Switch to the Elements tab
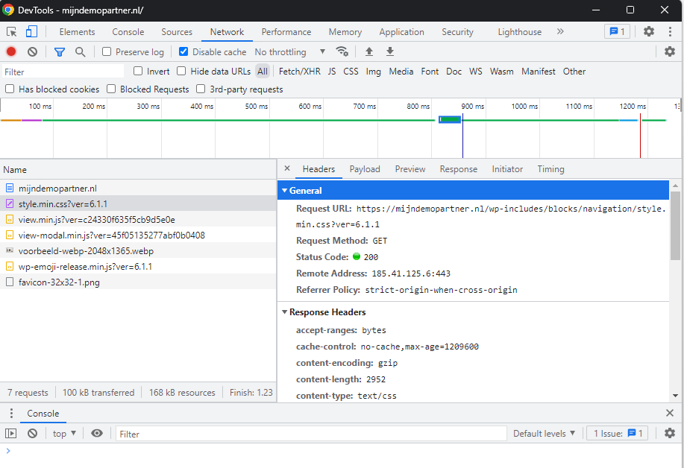 click(x=78, y=32)
